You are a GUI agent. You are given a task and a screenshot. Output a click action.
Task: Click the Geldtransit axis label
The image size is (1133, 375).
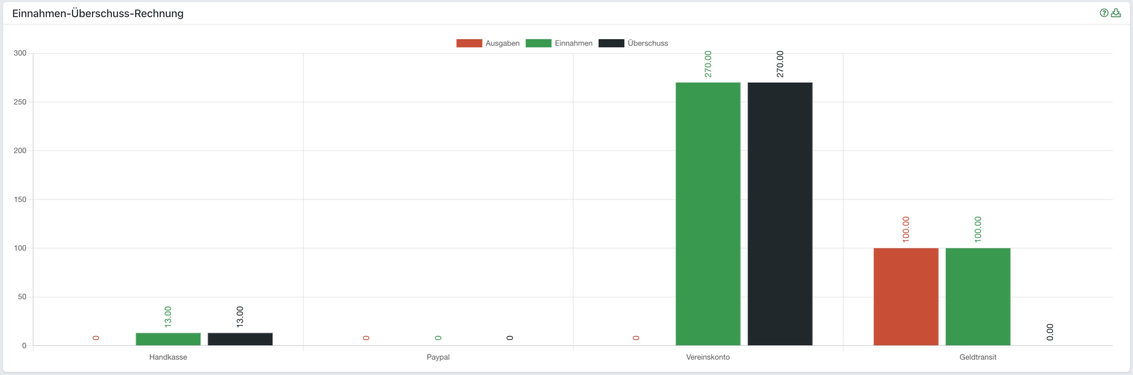(978, 357)
